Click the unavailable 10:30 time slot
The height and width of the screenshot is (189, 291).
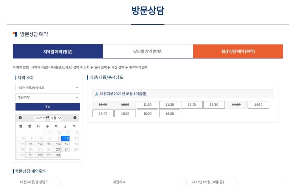coord(125,105)
